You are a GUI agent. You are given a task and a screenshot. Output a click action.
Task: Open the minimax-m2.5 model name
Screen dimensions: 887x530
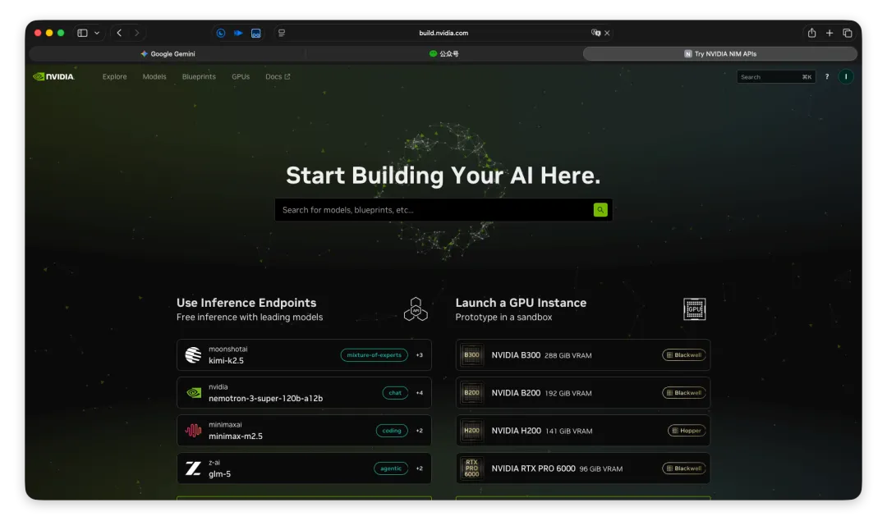[236, 436]
